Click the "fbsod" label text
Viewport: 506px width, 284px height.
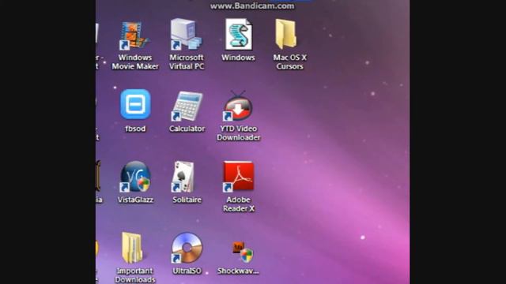(135, 129)
